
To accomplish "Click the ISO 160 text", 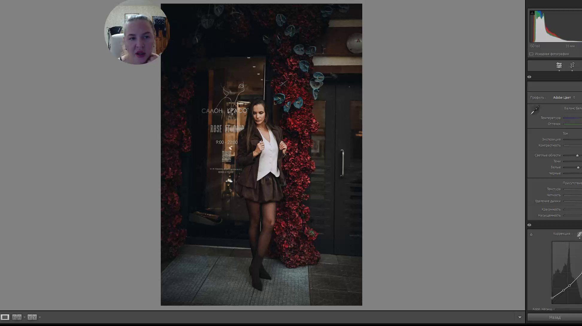I will tap(535, 46).
